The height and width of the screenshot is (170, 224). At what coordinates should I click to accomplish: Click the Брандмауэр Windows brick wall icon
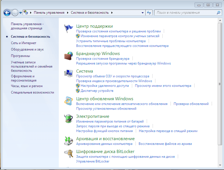tap(68, 56)
